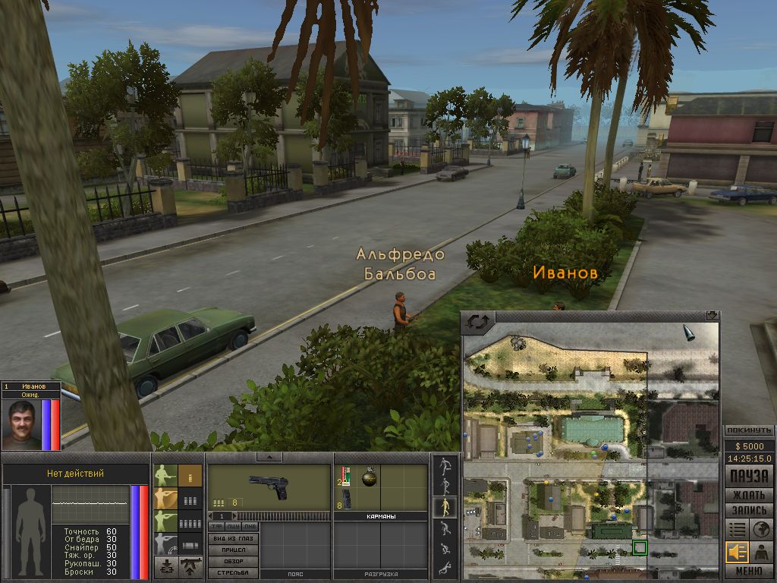Click Альфредо Бальбоа name label
Viewport: 777px width, 583px height.
pyautogui.click(x=400, y=263)
